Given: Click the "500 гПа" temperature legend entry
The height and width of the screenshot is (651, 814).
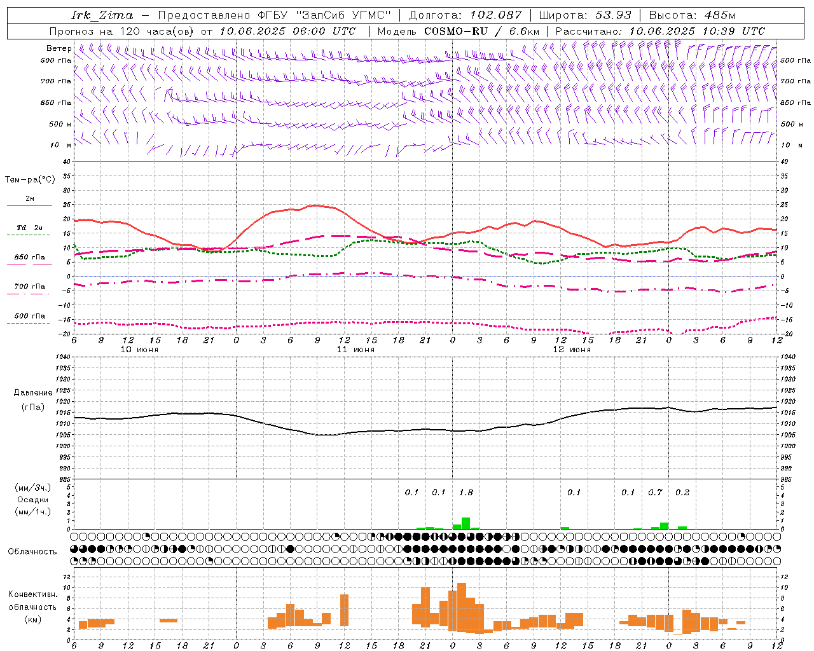Looking at the screenshot, I should coord(29,316).
